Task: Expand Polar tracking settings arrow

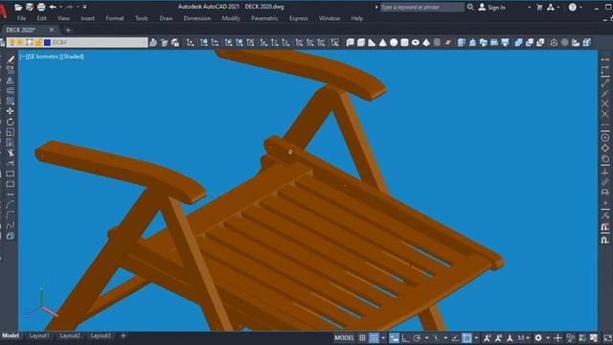Action: [426, 338]
